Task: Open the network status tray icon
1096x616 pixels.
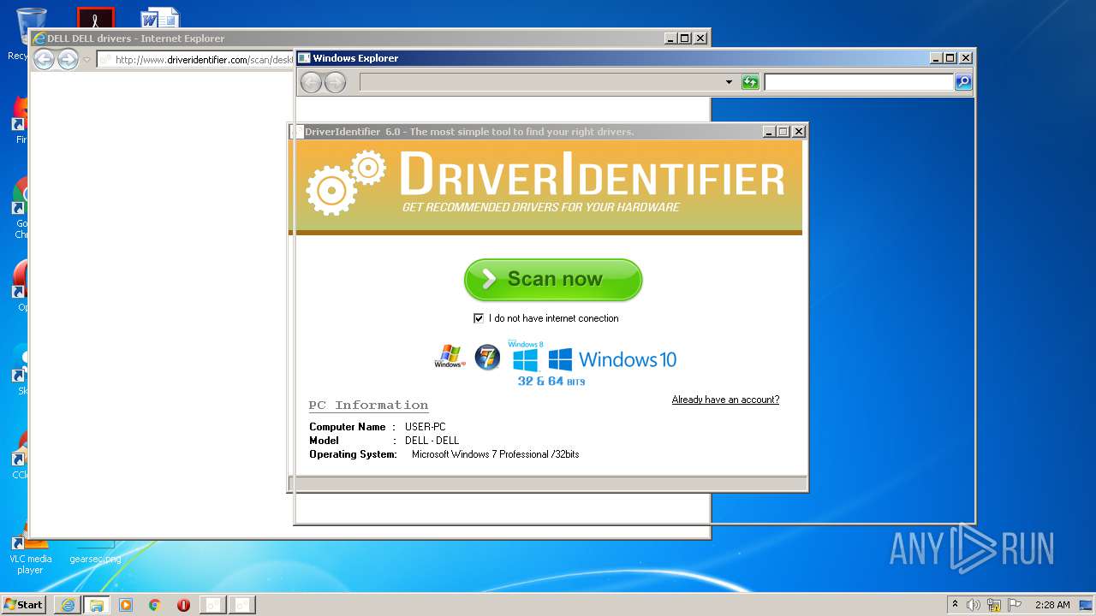Action: [994, 605]
